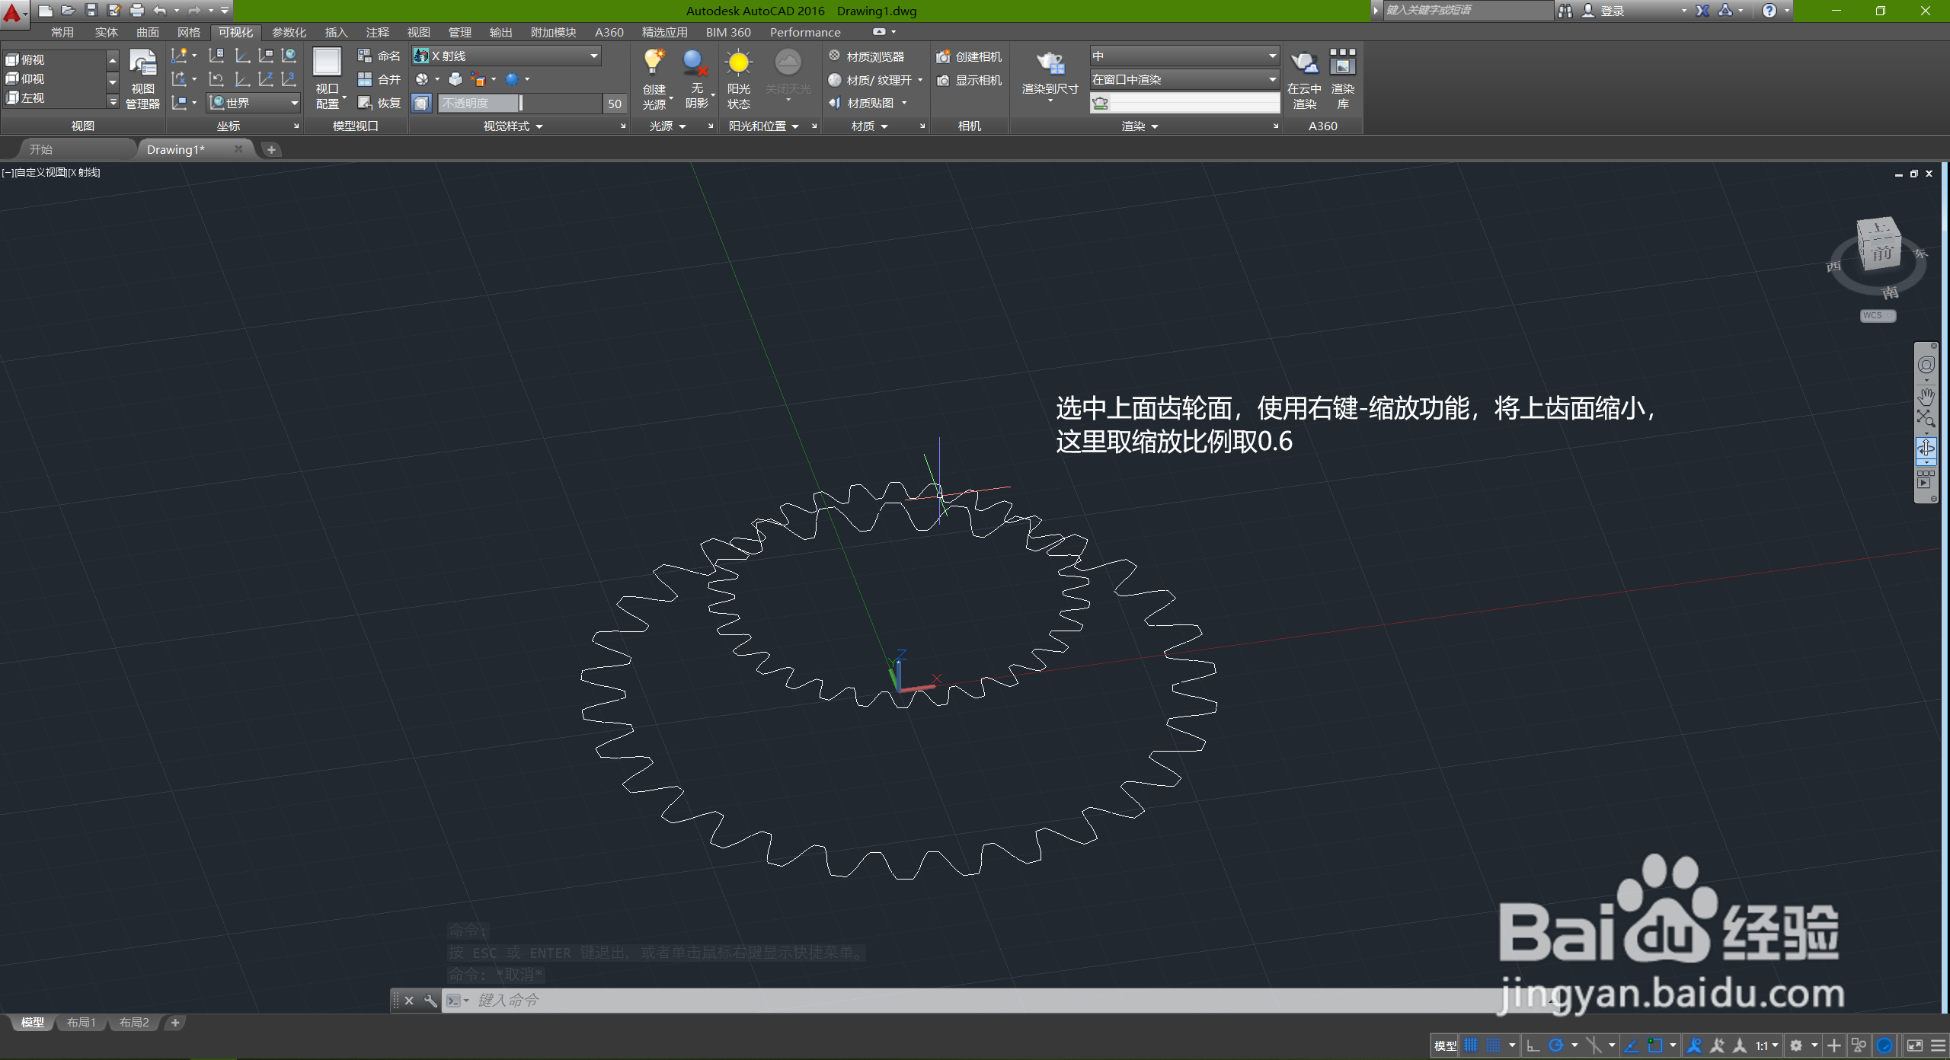Open the Materials Browser (材质浏览器)
Screen dimensions: 1950x1060
[x=867, y=56]
